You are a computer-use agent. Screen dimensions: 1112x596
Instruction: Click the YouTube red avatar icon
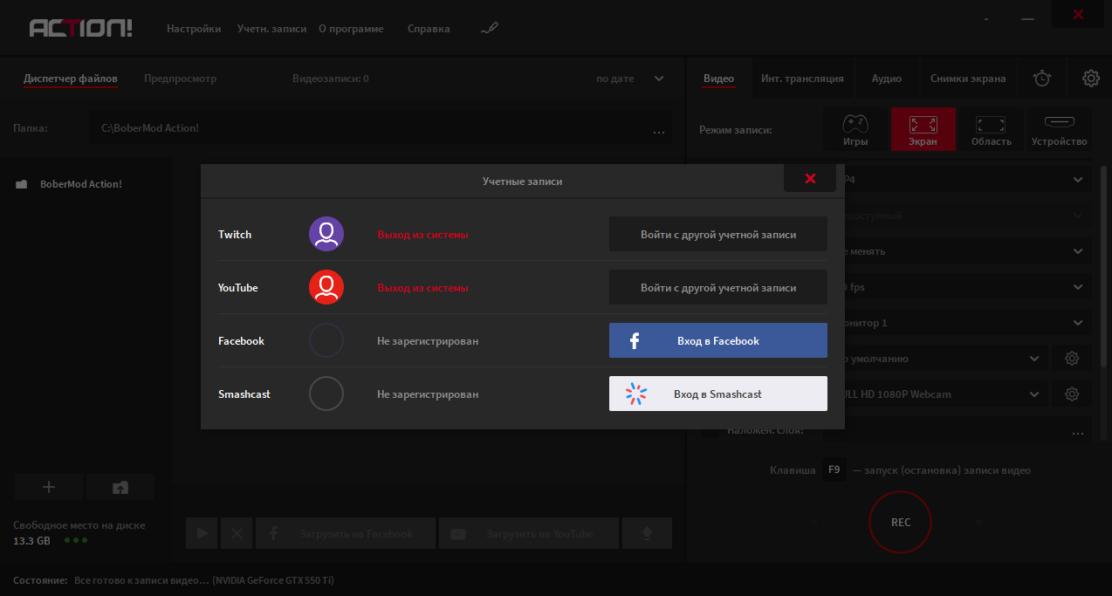326,287
